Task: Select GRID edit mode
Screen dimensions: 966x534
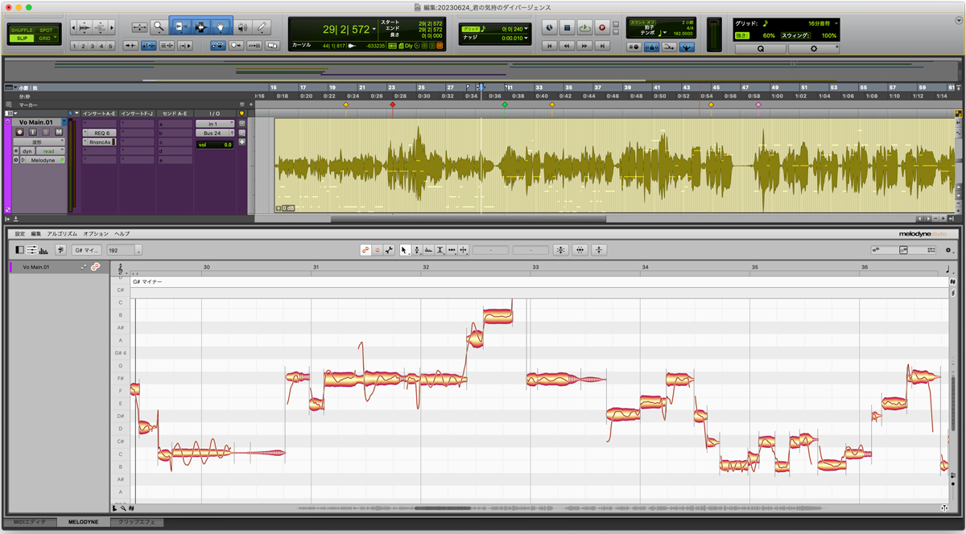Action: pos(47,38)
